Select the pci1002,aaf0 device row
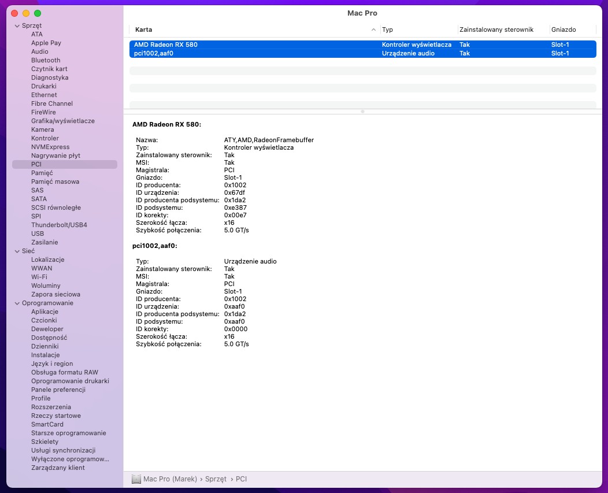 click(x=362, y=54)
